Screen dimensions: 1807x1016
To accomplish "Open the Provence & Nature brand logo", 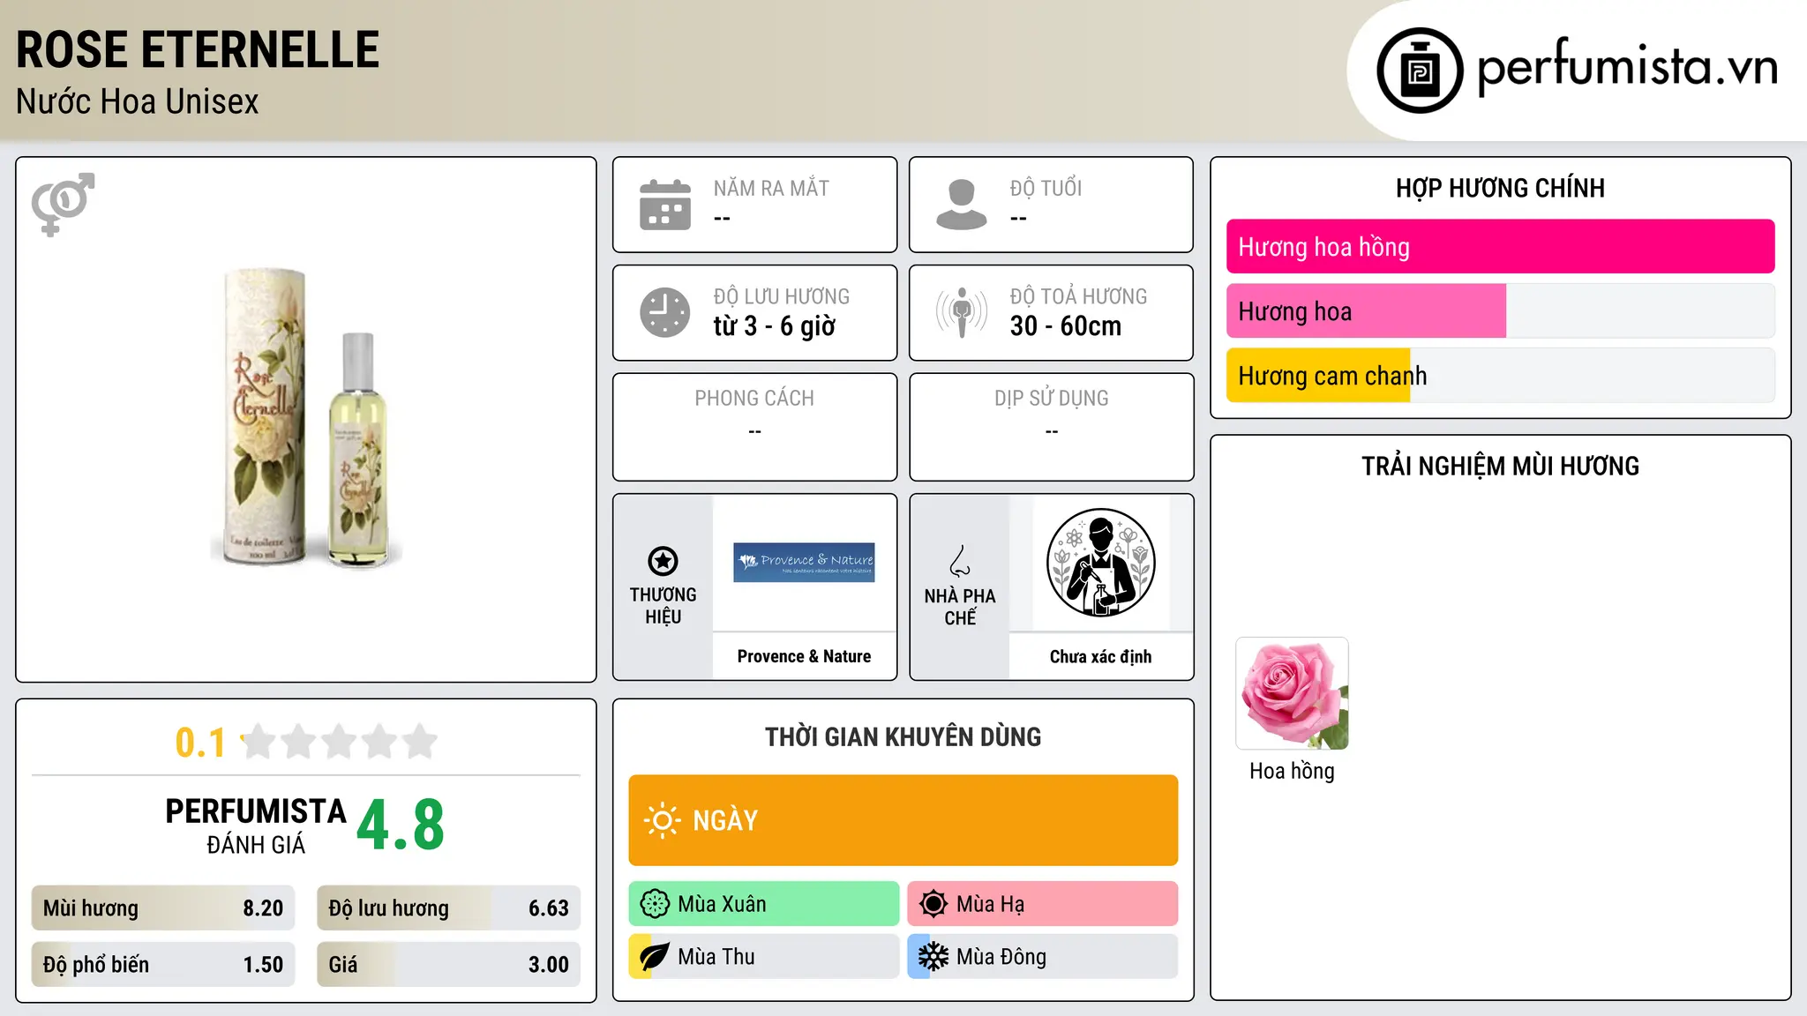I will tap(804, 563).
